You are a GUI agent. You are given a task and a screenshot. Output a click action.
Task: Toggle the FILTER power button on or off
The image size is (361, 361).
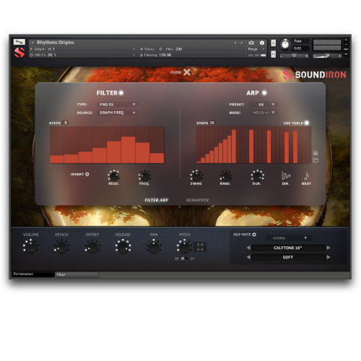click(x=121, y=92)
